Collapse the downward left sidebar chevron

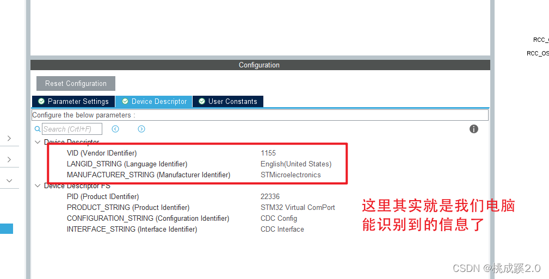pyautogui.click(x=9, y=181)
